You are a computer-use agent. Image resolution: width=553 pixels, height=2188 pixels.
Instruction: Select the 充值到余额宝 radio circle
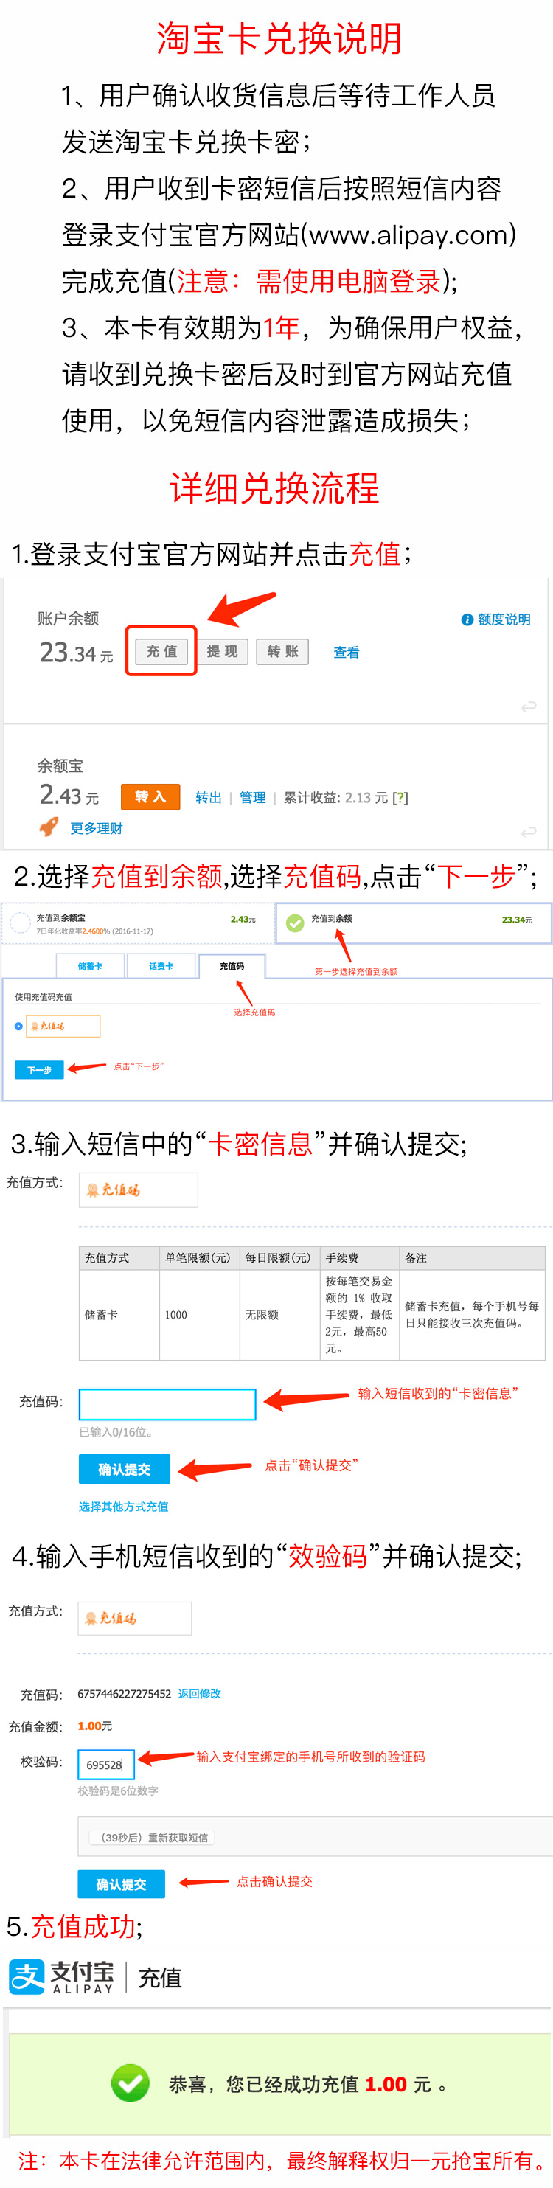[x=21, y=923]
